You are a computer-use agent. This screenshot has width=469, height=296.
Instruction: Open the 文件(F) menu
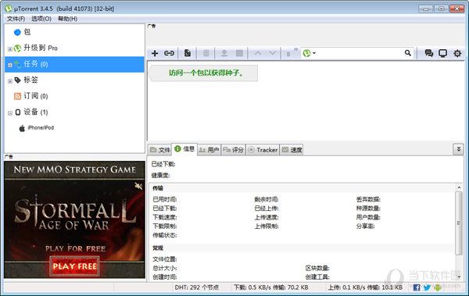(16, 19)
